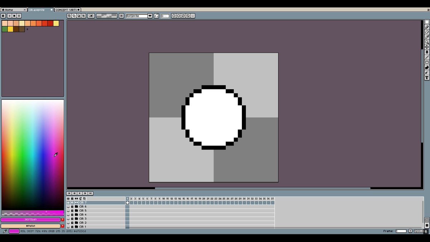Select the Eraser tool
This screenshot has height=242, width=430.
427,32
